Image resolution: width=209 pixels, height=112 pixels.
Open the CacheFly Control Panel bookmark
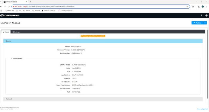[66, 10]
